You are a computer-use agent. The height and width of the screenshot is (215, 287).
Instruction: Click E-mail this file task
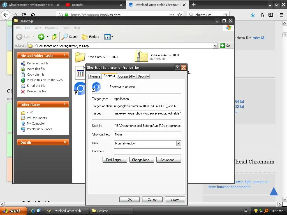(x=36, y=86)
